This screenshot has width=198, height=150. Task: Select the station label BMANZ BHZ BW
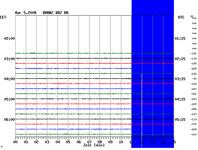pyautogui.click(x=55, y=13)
